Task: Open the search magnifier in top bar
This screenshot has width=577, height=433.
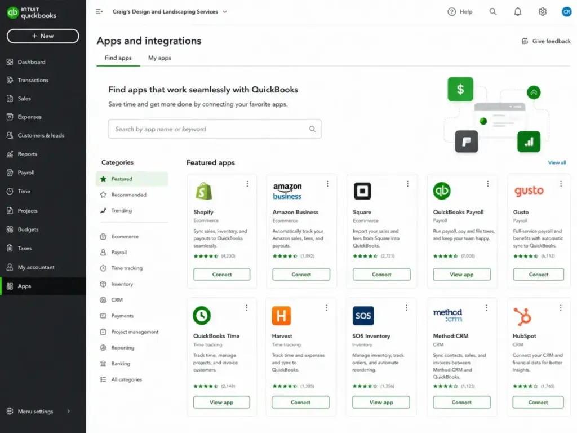Action: tap(492, 12)
